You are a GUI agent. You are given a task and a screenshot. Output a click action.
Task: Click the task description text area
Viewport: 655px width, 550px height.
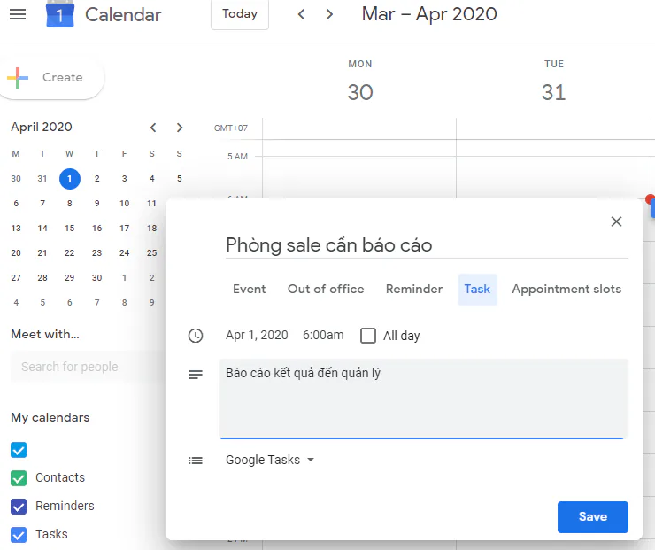click(x=423, y=399)
